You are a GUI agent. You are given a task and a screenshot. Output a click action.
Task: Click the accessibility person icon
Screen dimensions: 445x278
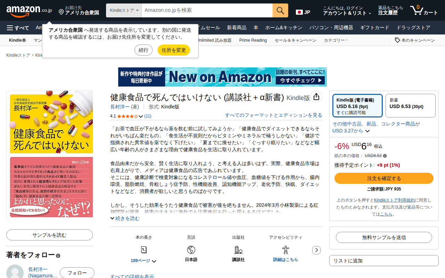(285, 250)
